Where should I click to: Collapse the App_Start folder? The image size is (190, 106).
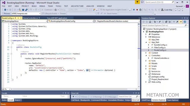pos(146,42)
